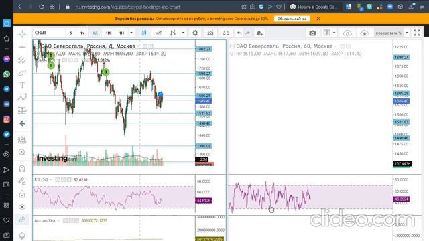Open browser main menu icon
This screenshot has height=241, width=429.
point(422,7)
